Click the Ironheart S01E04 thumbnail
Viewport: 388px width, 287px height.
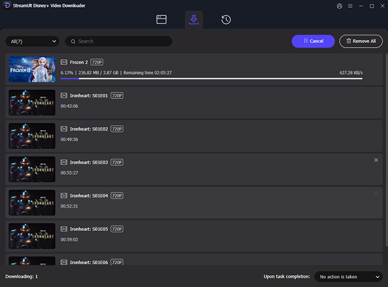click(x=32, y=203)
